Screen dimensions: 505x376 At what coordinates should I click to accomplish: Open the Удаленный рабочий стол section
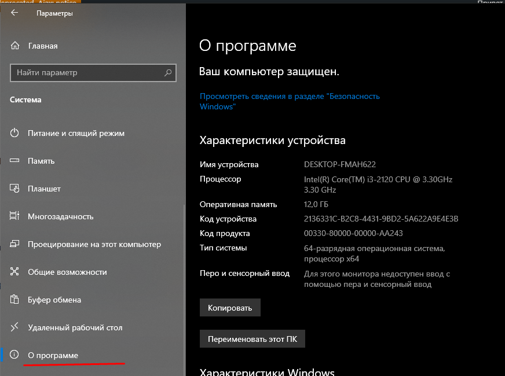[75, 327]
